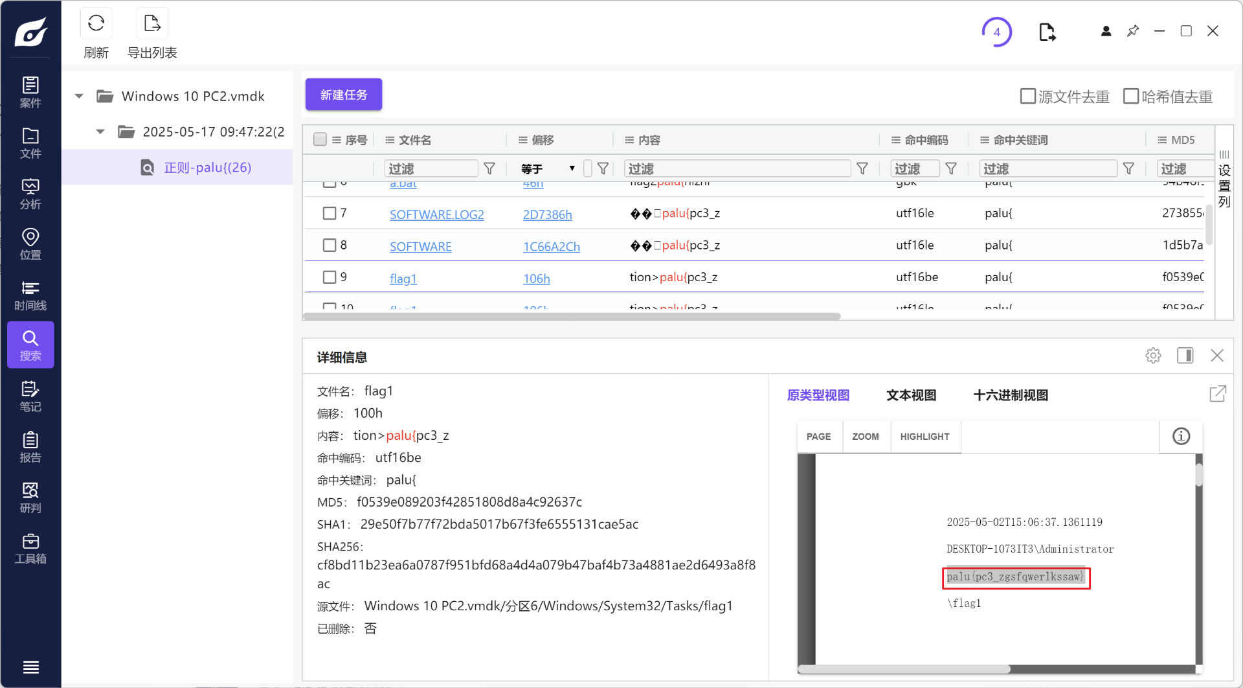This screenshot has width=1243, height=688.
Task: Toggle the select-all checkbox in table header
Action: click(x=320, y=139)
